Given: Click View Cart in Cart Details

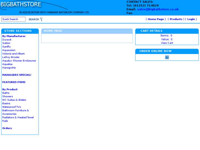Looking at the screenshot, I should click(167, 43).
